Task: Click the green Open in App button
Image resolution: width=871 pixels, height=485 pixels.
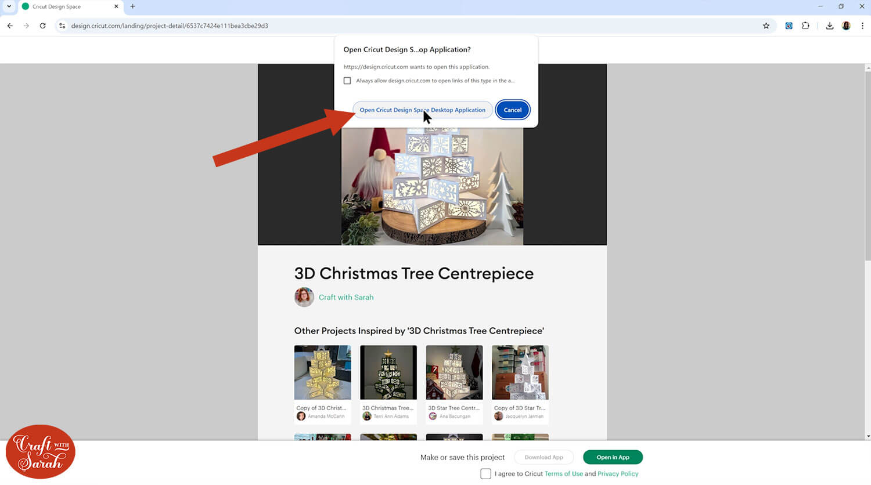Action: click(x=613, y=457)
